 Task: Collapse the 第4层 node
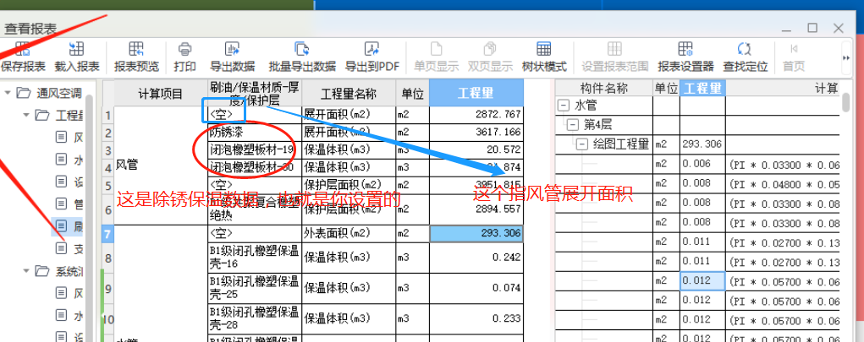pos(573,124)
